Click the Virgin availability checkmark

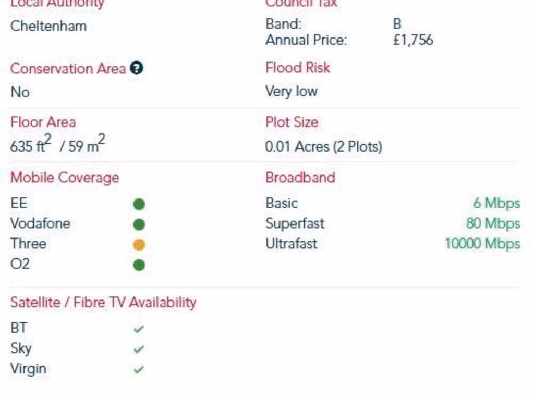139,370
